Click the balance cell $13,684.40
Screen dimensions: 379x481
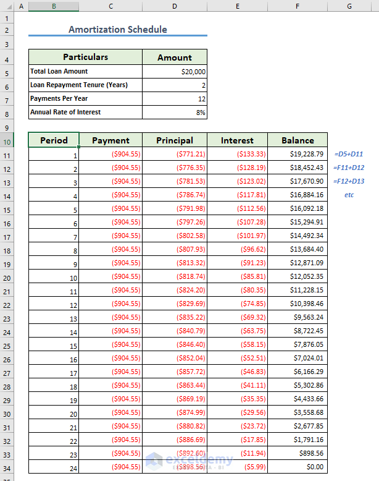tap(298, 249)
